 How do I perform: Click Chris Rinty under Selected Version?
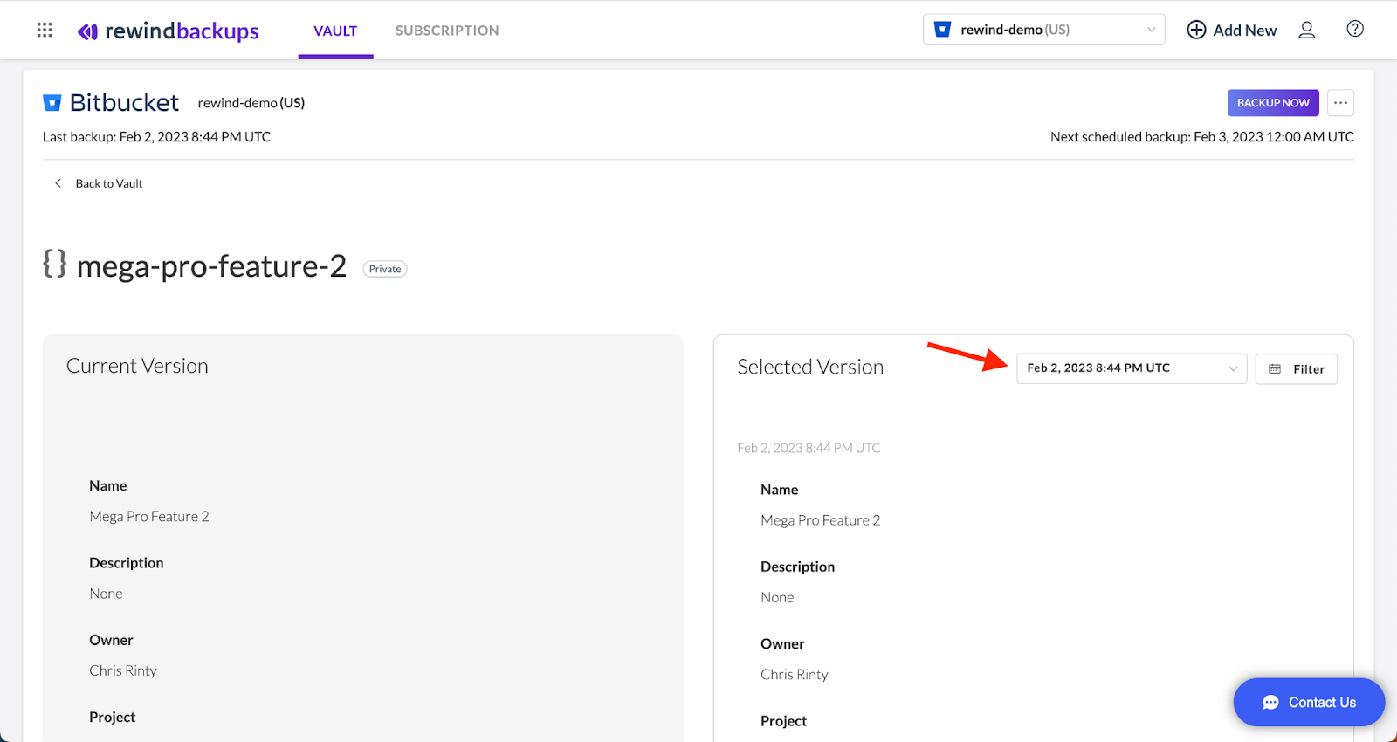click(795, 675)
